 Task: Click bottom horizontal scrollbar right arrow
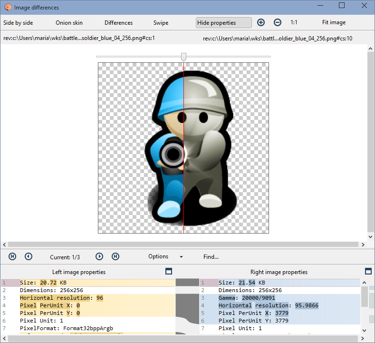coord(363,338)
